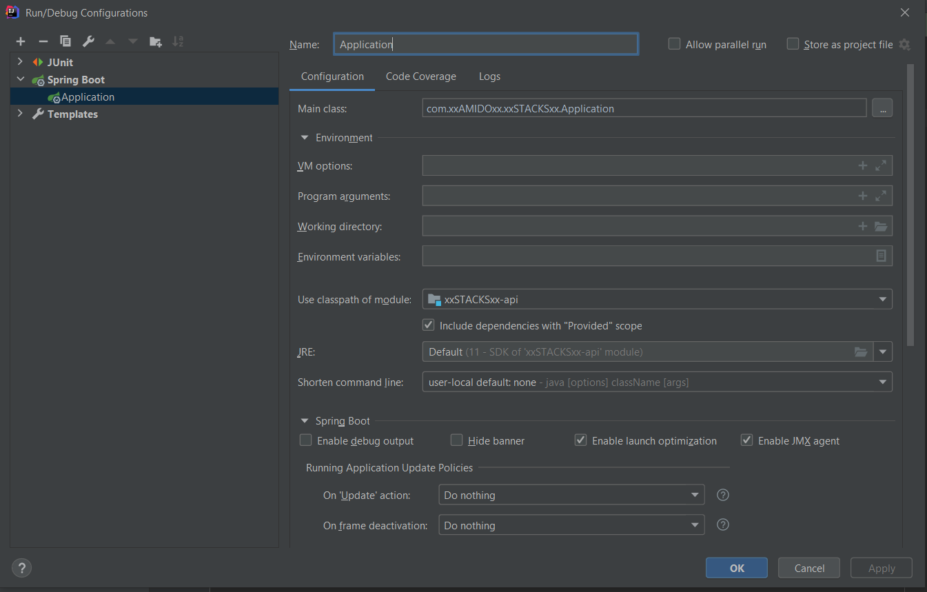Collapse the Spring Boot tree node
Viewport: 927px width, 592px height.
21,79
